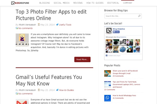Screen dimensions: 157x104
Task: Click the Browse for Blog tips heading
Action: click(116, 10)
